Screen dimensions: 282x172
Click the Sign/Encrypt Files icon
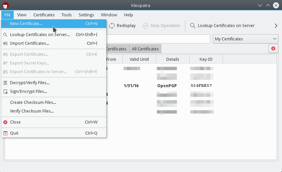click(x=5, y=92)
